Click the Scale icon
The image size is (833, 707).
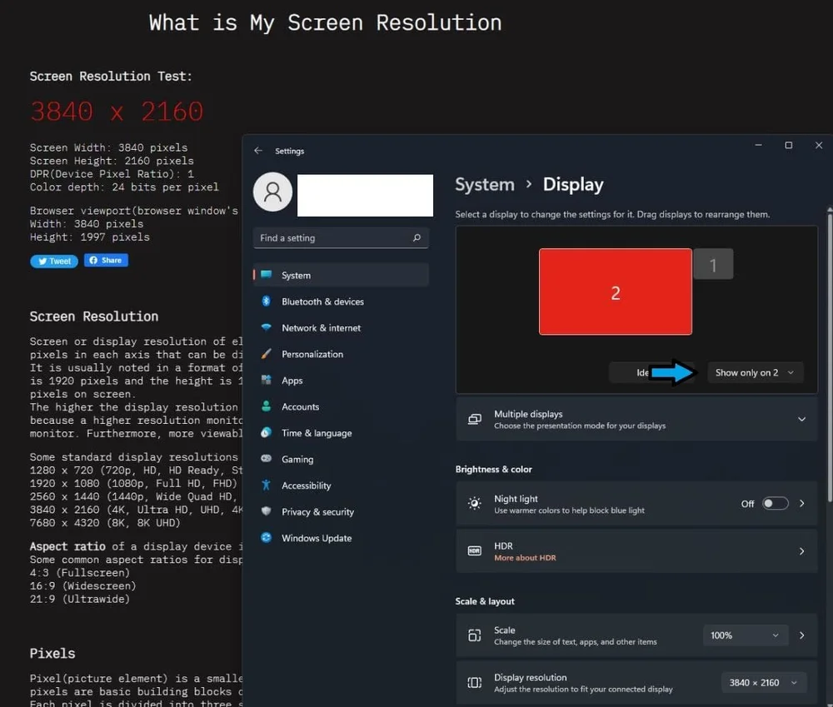[475, 635]
